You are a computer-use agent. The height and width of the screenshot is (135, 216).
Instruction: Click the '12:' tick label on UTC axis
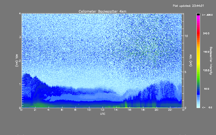[x=103, y=110]
